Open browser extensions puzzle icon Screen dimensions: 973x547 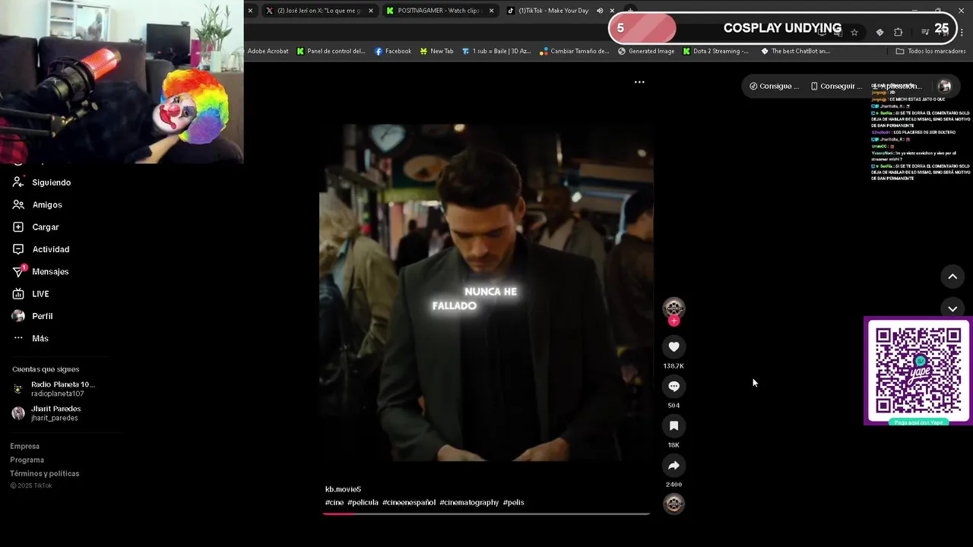(x=899, y=32)
